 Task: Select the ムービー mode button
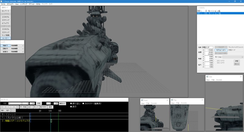click(5, 38)
